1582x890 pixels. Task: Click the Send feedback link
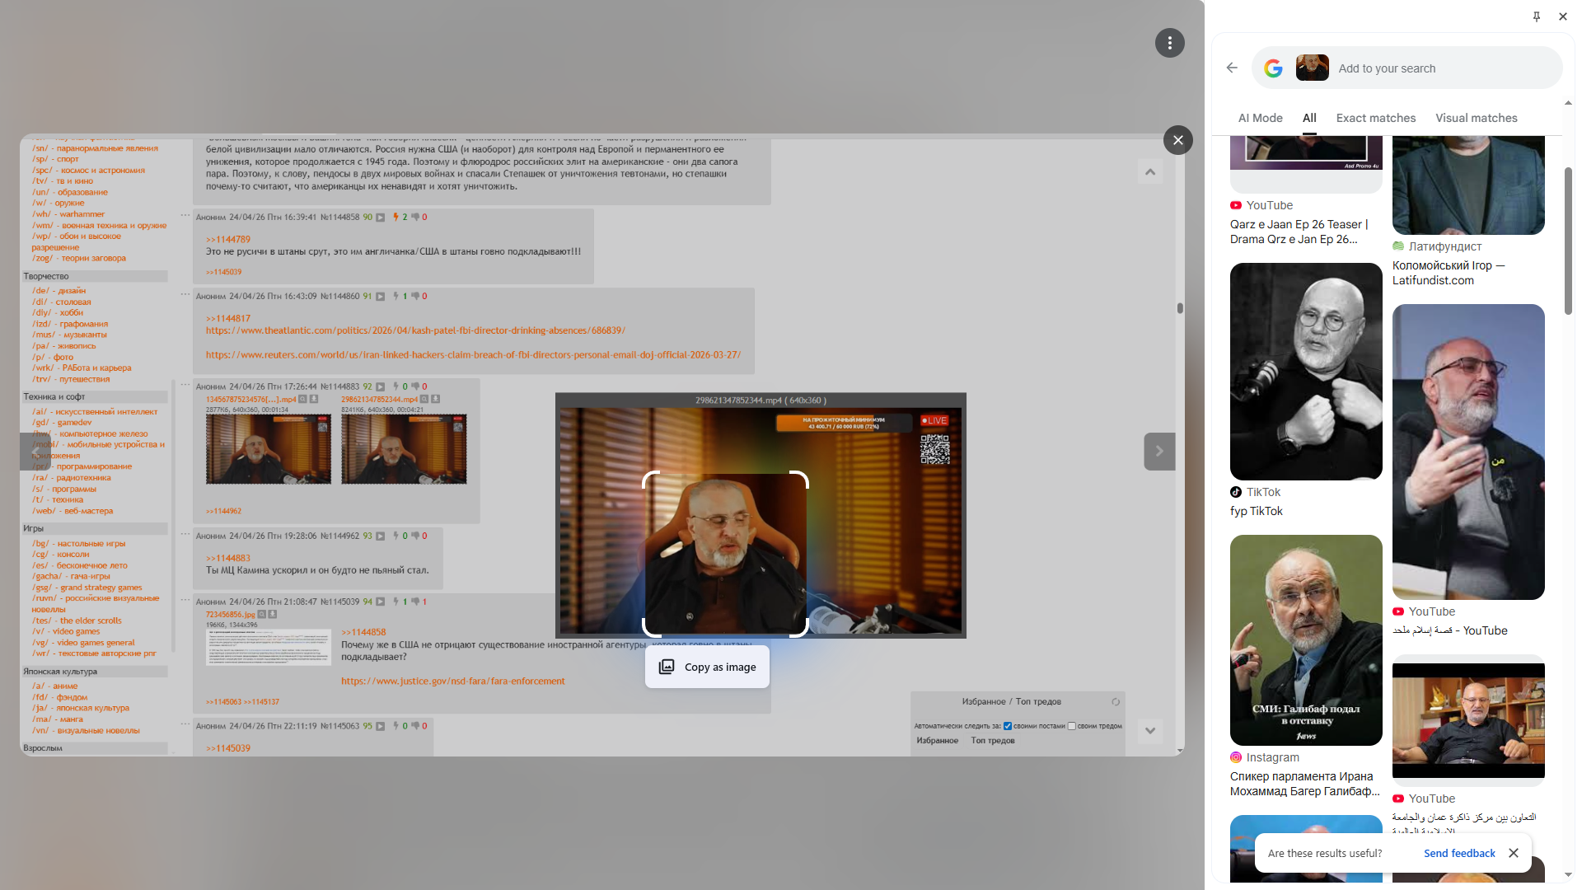tap(1459, 853)
